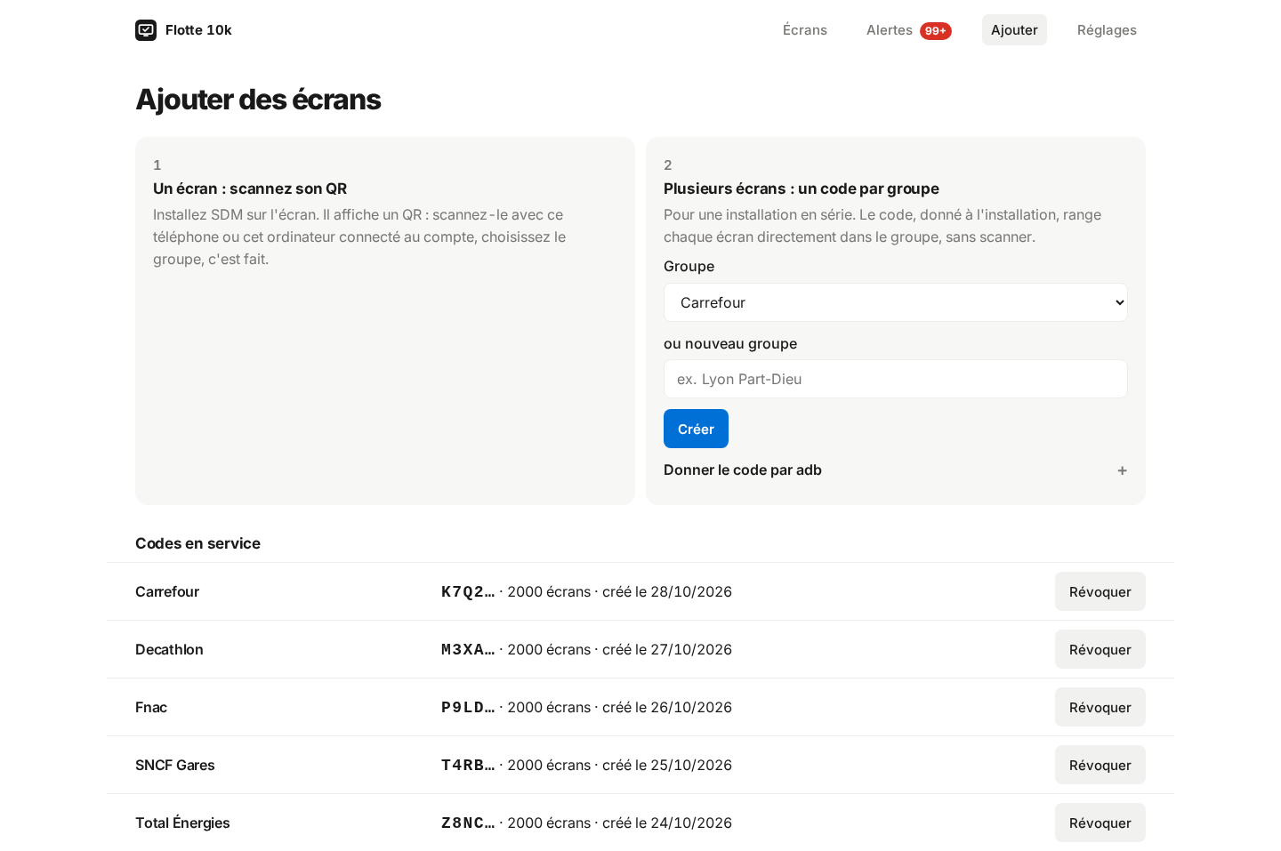Expand the Donner le code par adb section
Screen dimensions: 1281x851
896,470
